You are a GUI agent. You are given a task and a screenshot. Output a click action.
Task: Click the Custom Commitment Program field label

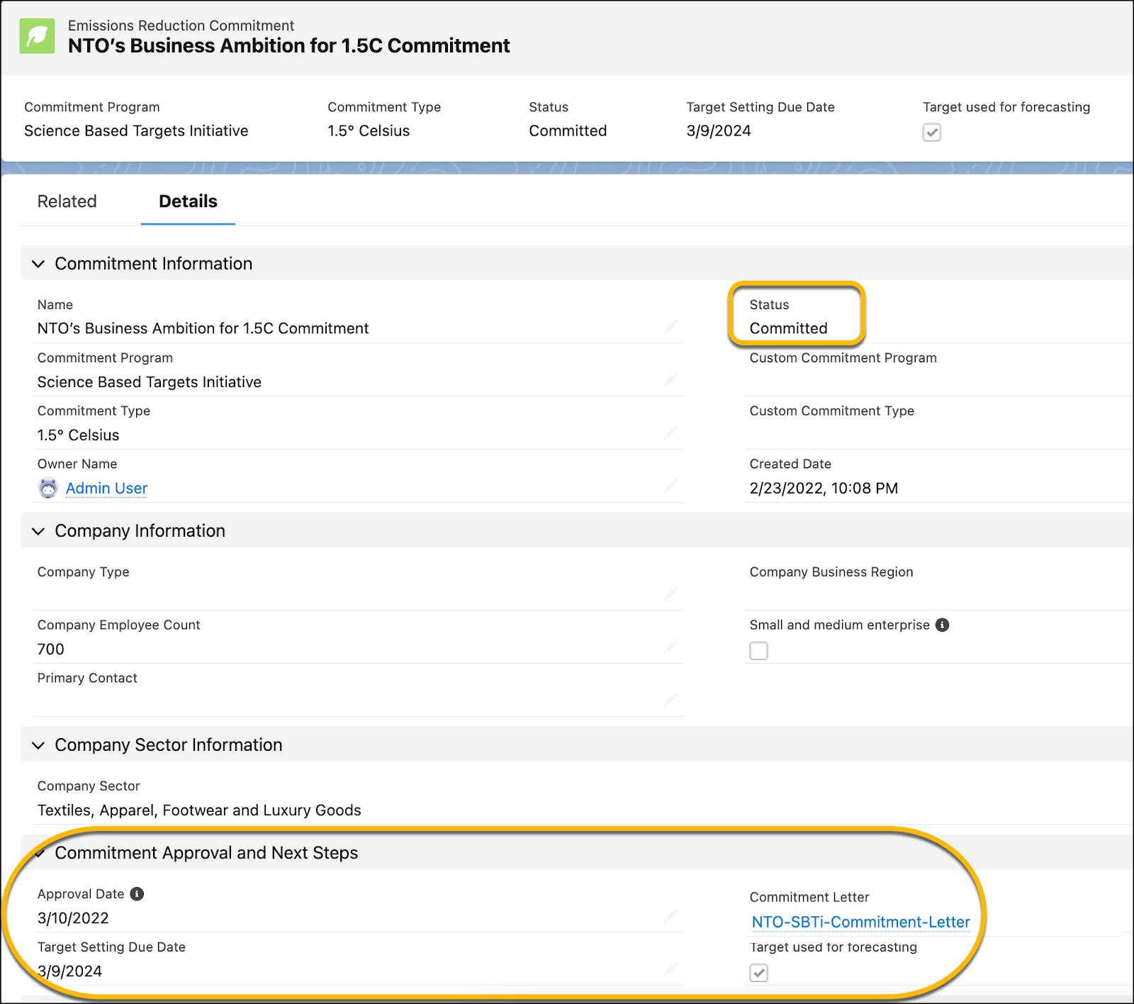843,358
